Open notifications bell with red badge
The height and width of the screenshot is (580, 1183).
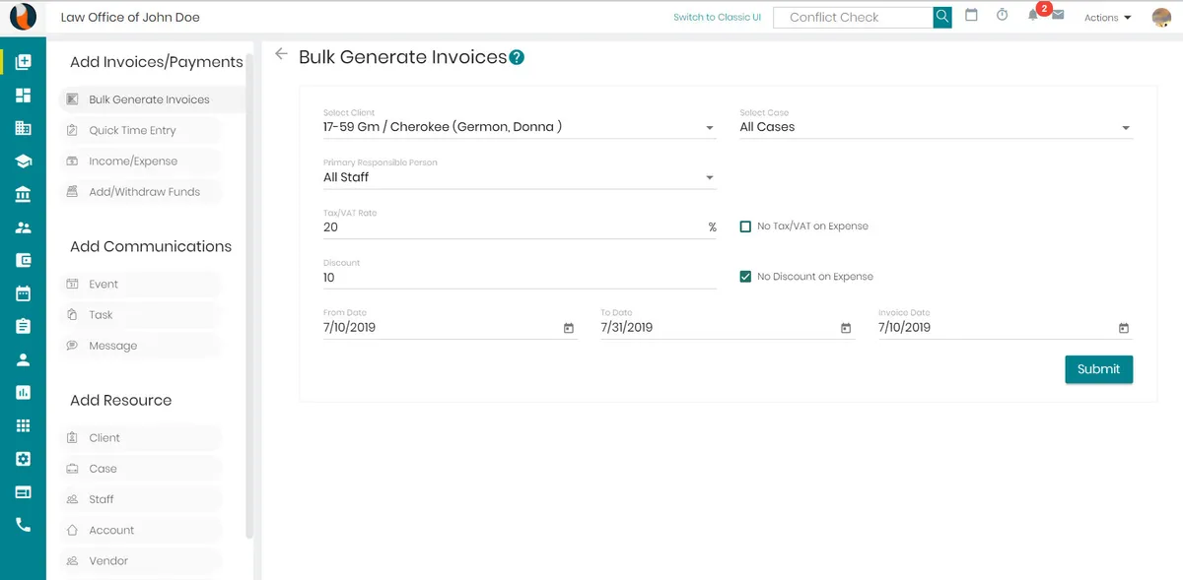click(1034, 16)
